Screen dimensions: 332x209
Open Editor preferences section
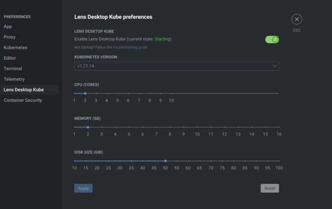pos(10,58)
